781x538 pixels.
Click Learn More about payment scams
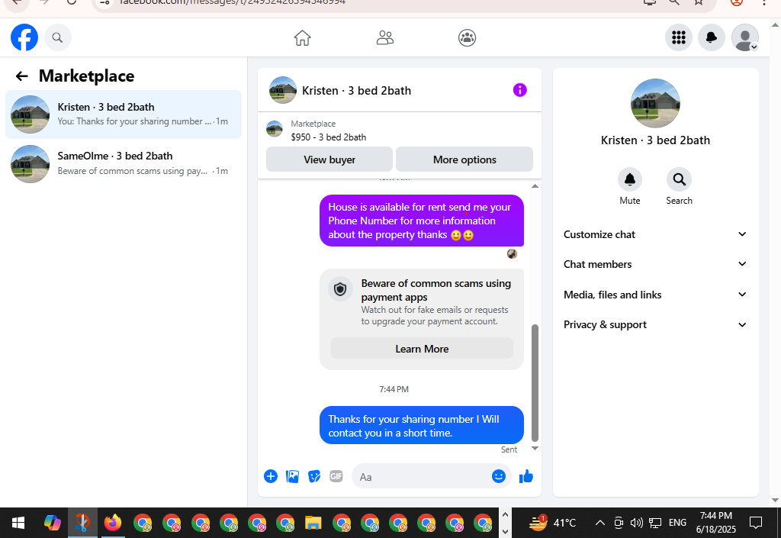[422, 349]
